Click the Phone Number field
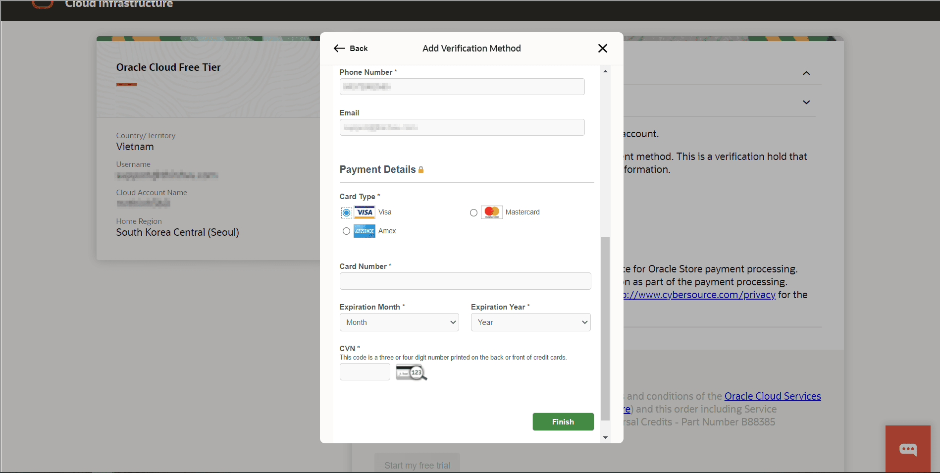940x473 pixels. tap(462, 87)
